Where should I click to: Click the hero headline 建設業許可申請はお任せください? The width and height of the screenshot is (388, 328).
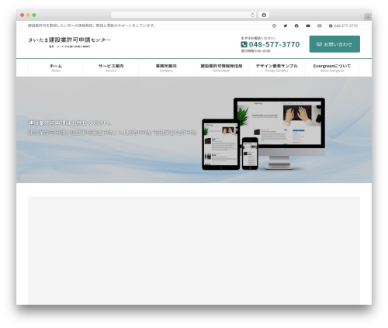[69, 123]
